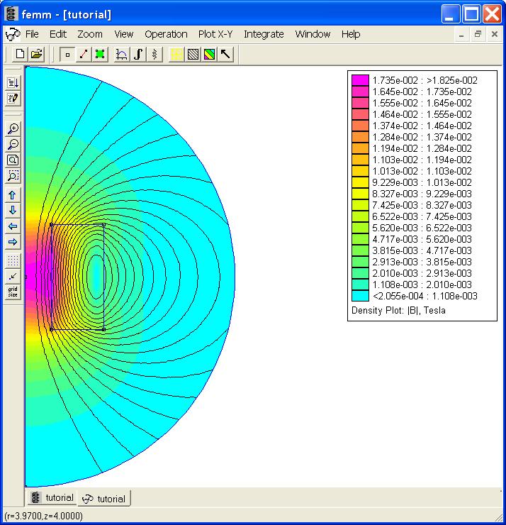The image size is (506, 525).
Task: Toggle the grid dots display icon
Action: 13,260
